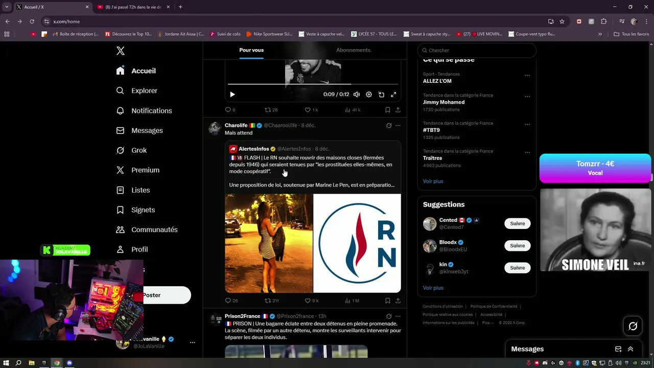Click Voir plus under trends
Image resolution: width=654 pixels, height=368 pixels.
click(433, 181)
